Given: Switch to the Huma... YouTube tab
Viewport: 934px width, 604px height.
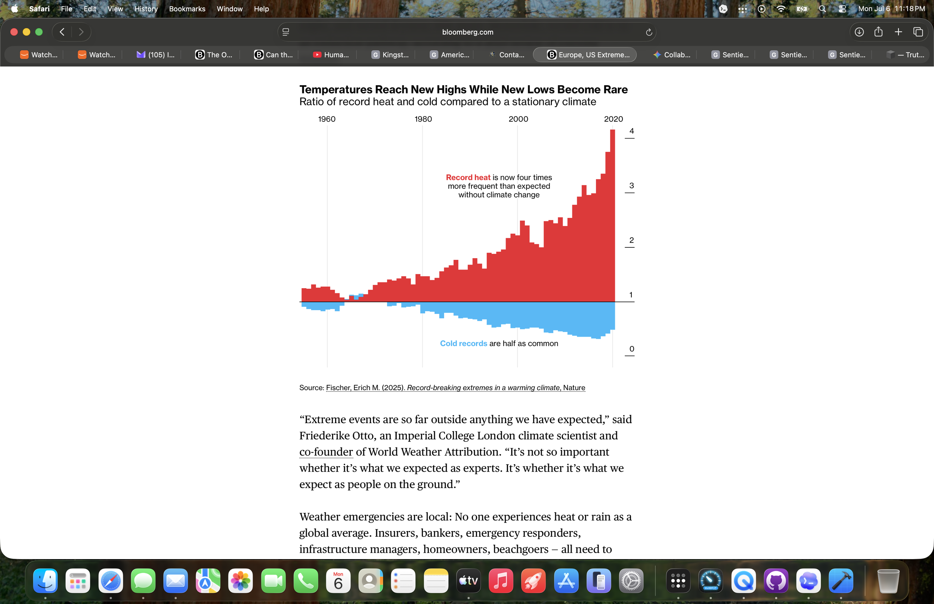Looking at the screenshot, I should point(330,55).
